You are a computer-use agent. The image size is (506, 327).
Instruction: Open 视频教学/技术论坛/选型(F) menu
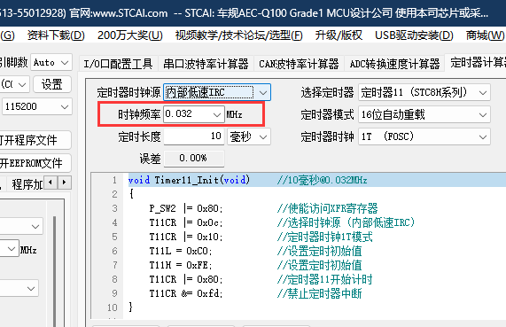click(x=238, y=35)
